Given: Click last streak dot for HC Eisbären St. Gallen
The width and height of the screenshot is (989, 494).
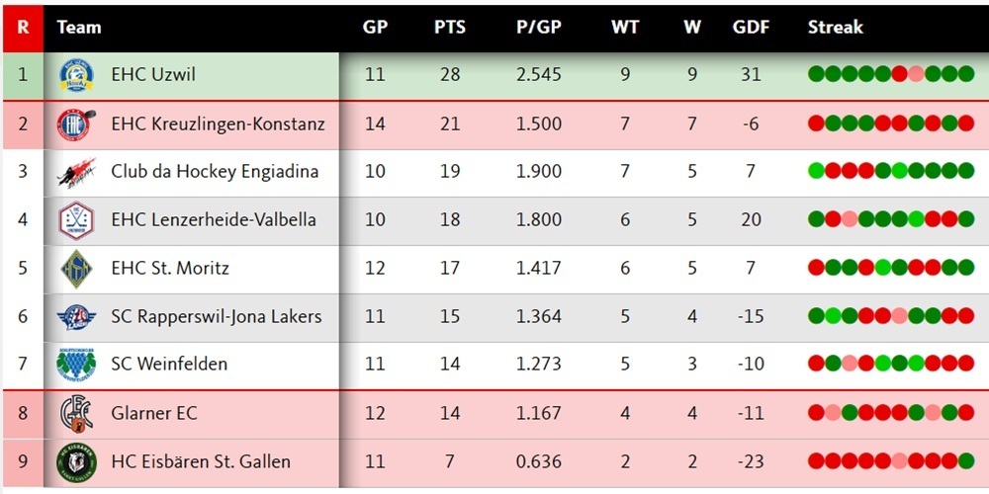Looking at the screenshot, I should (966, 461).
